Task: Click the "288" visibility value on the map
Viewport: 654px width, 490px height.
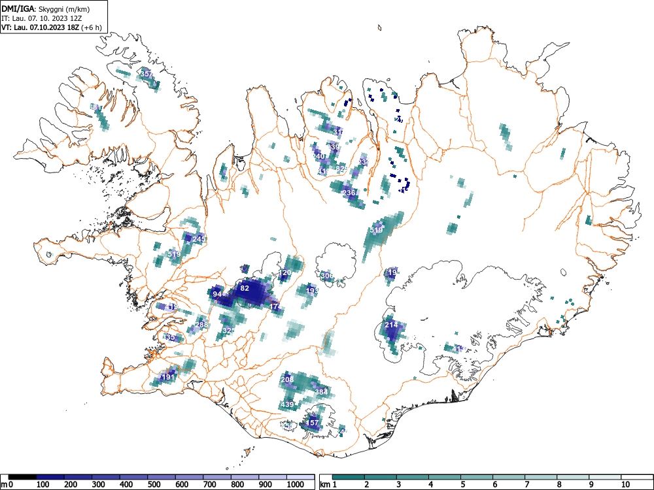Action: [202, 325]
